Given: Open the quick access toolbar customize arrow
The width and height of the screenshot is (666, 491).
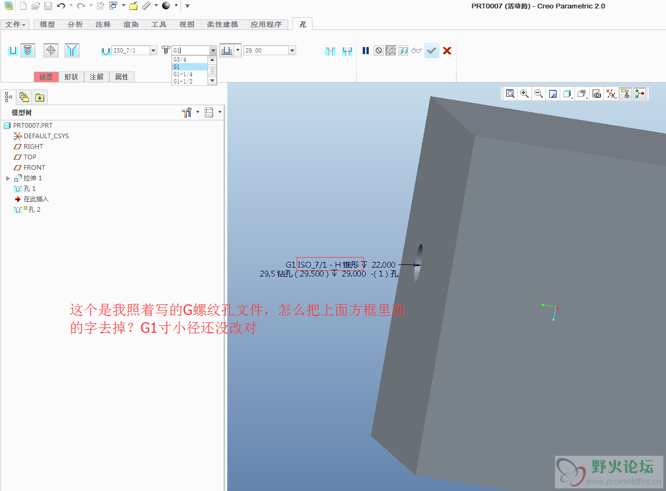Looking at the screenshot, I should click(187, 6).
